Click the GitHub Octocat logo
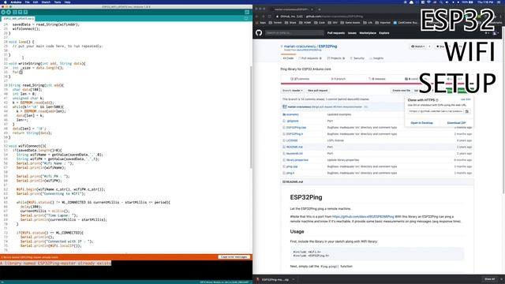The width and height of the screenshot is (505, 284). (259, 33)
